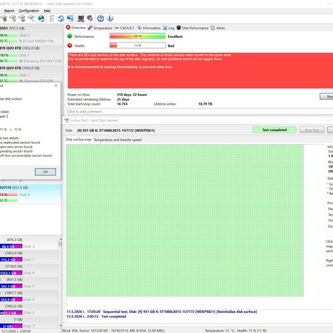
Task: Open the About info icon in toolbar
Action: point(110,19)
